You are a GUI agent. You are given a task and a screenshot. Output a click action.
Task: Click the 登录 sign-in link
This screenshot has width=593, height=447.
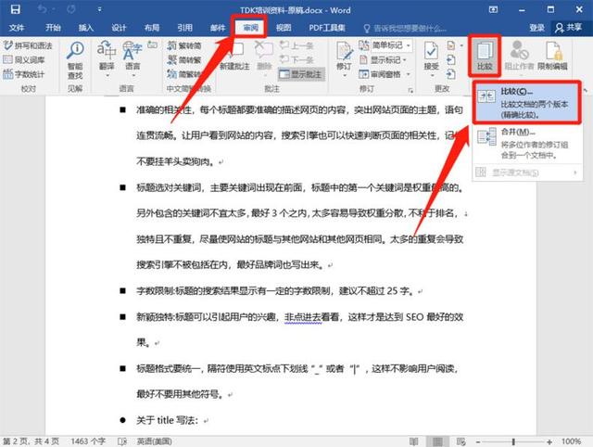[x=536, y=28]
